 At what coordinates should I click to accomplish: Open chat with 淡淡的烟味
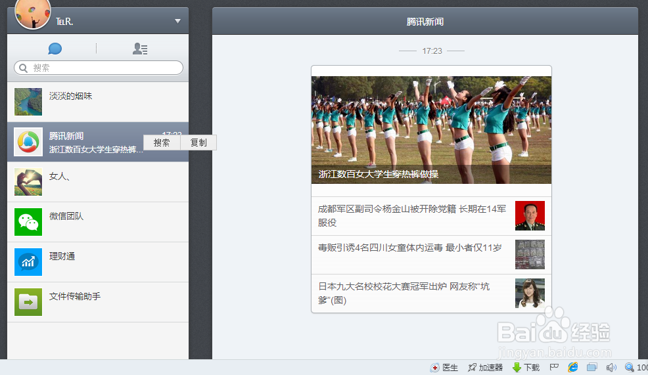click(x=98, y=102)
